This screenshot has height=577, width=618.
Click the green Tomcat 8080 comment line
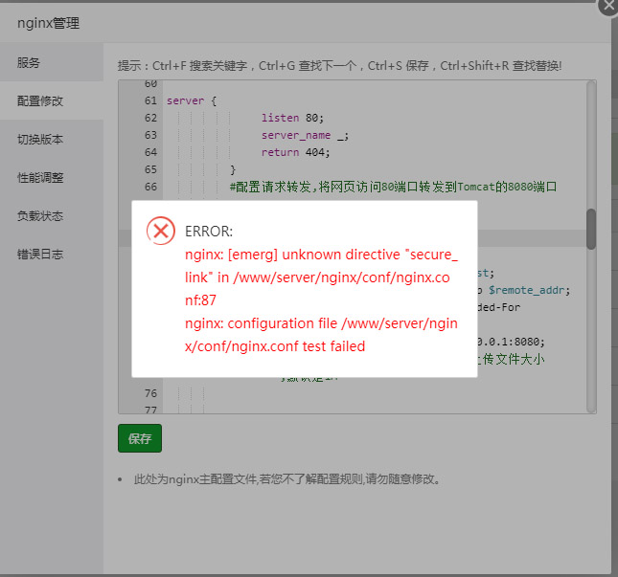point(393,187)
